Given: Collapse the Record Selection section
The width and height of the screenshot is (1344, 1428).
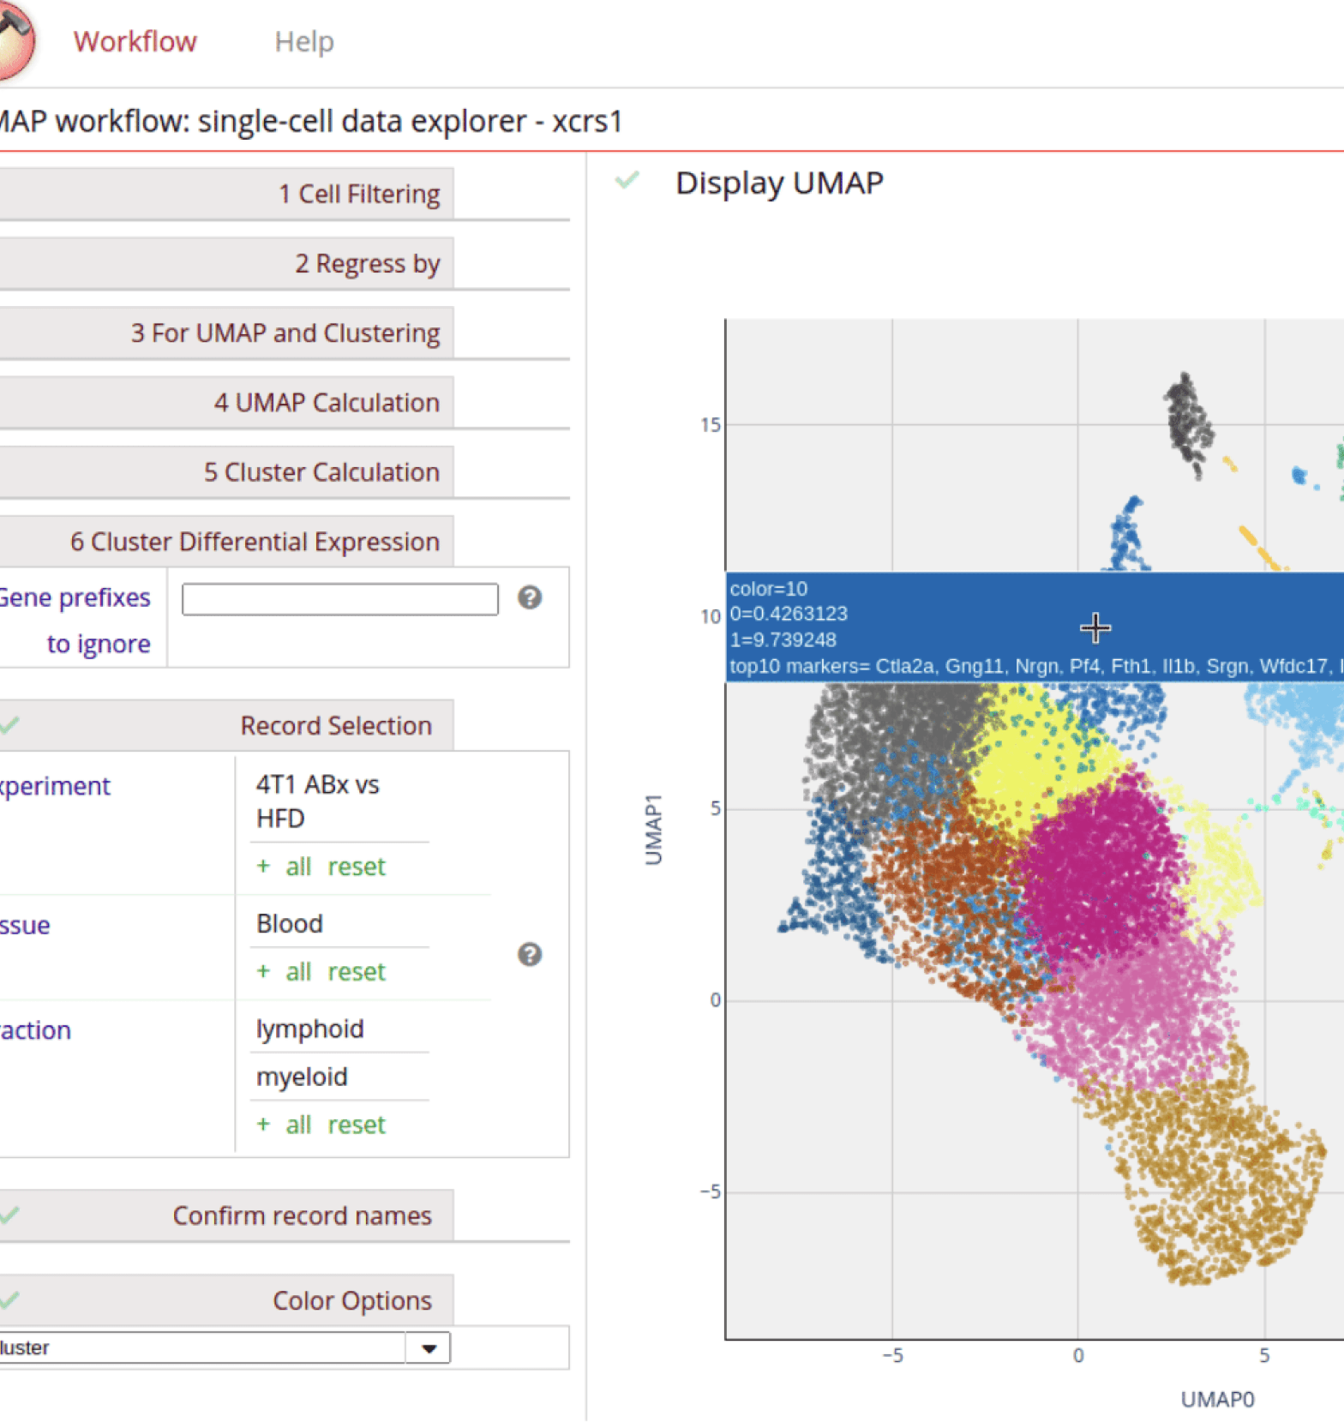Looking at the screenshot, I should coord(225,725).
